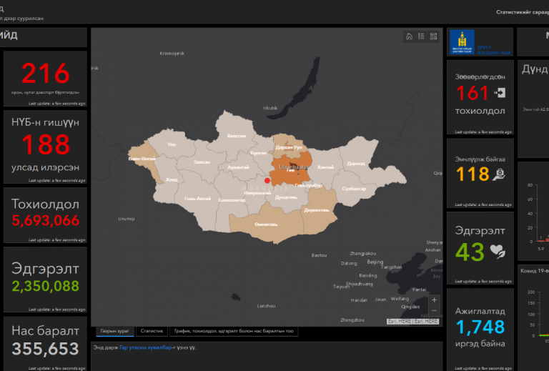Click the 5,693,066 Тохиолдол indicator card
549x371 pixels.
coord(45,214)
